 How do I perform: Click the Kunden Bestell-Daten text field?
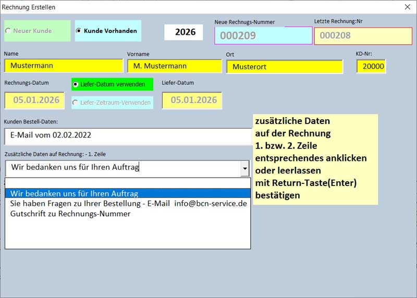coord(128,135)
